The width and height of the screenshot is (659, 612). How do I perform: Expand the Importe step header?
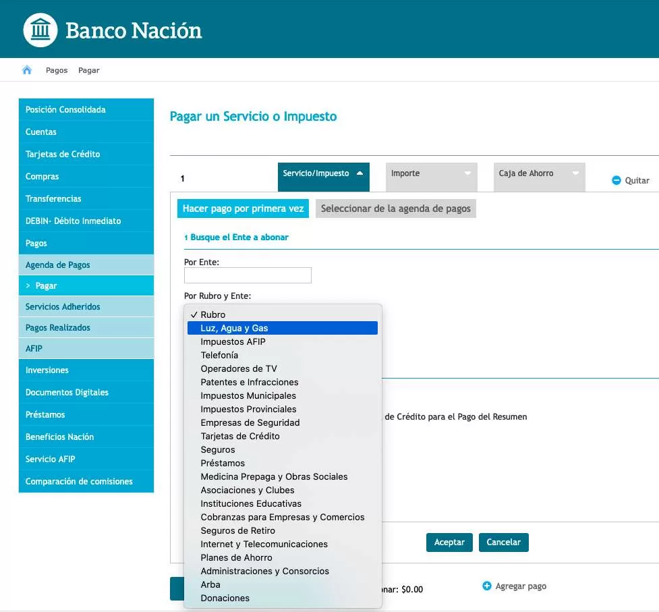click(x=431, y=177)
